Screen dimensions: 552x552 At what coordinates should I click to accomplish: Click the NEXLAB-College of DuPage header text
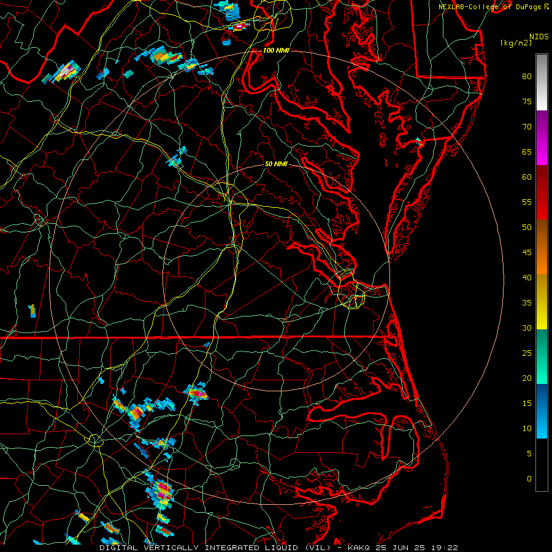click(x=489, y=7)
